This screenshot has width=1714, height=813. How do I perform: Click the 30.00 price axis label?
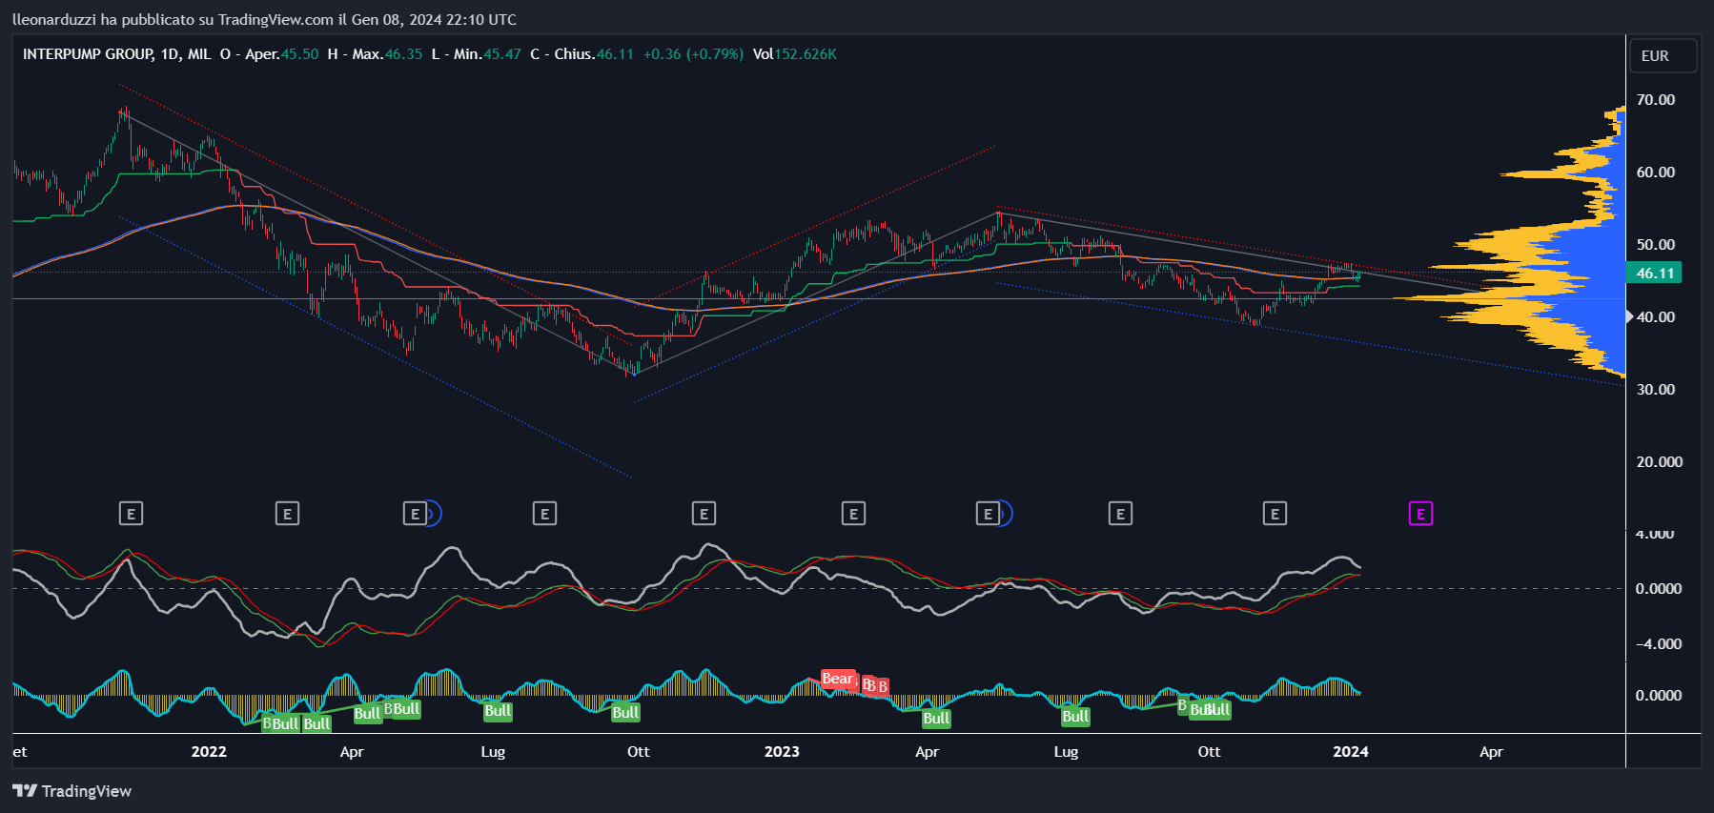coord(1655,389)
